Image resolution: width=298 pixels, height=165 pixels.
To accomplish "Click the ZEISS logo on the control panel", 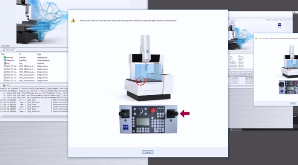I will coord(126,127).
